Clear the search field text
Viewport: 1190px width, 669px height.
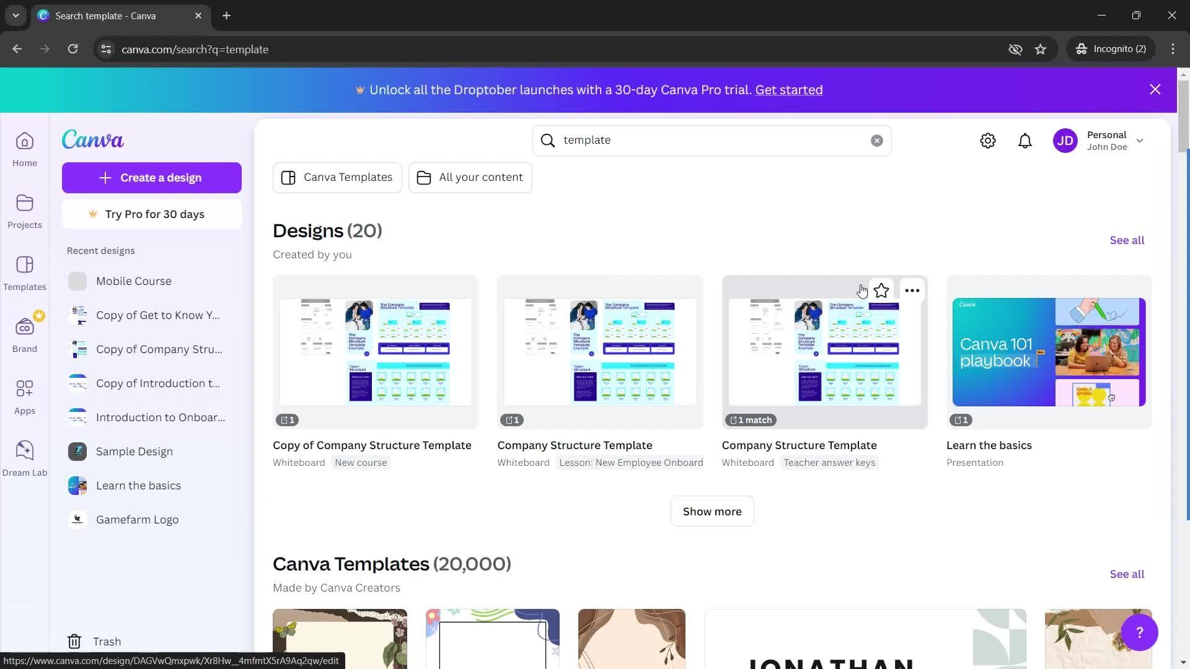click(877, 141)
